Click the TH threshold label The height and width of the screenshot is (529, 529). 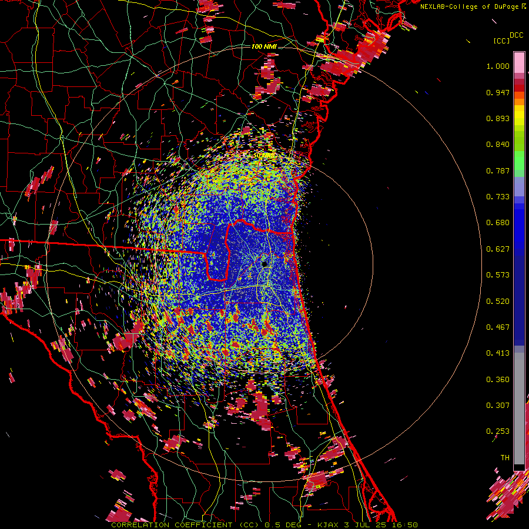point(505,458)
